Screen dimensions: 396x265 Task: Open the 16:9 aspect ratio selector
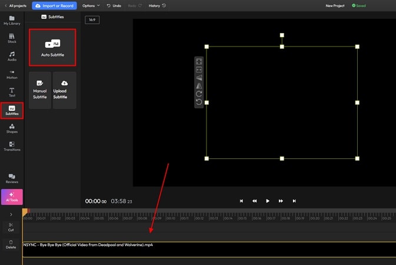[92, 20]
